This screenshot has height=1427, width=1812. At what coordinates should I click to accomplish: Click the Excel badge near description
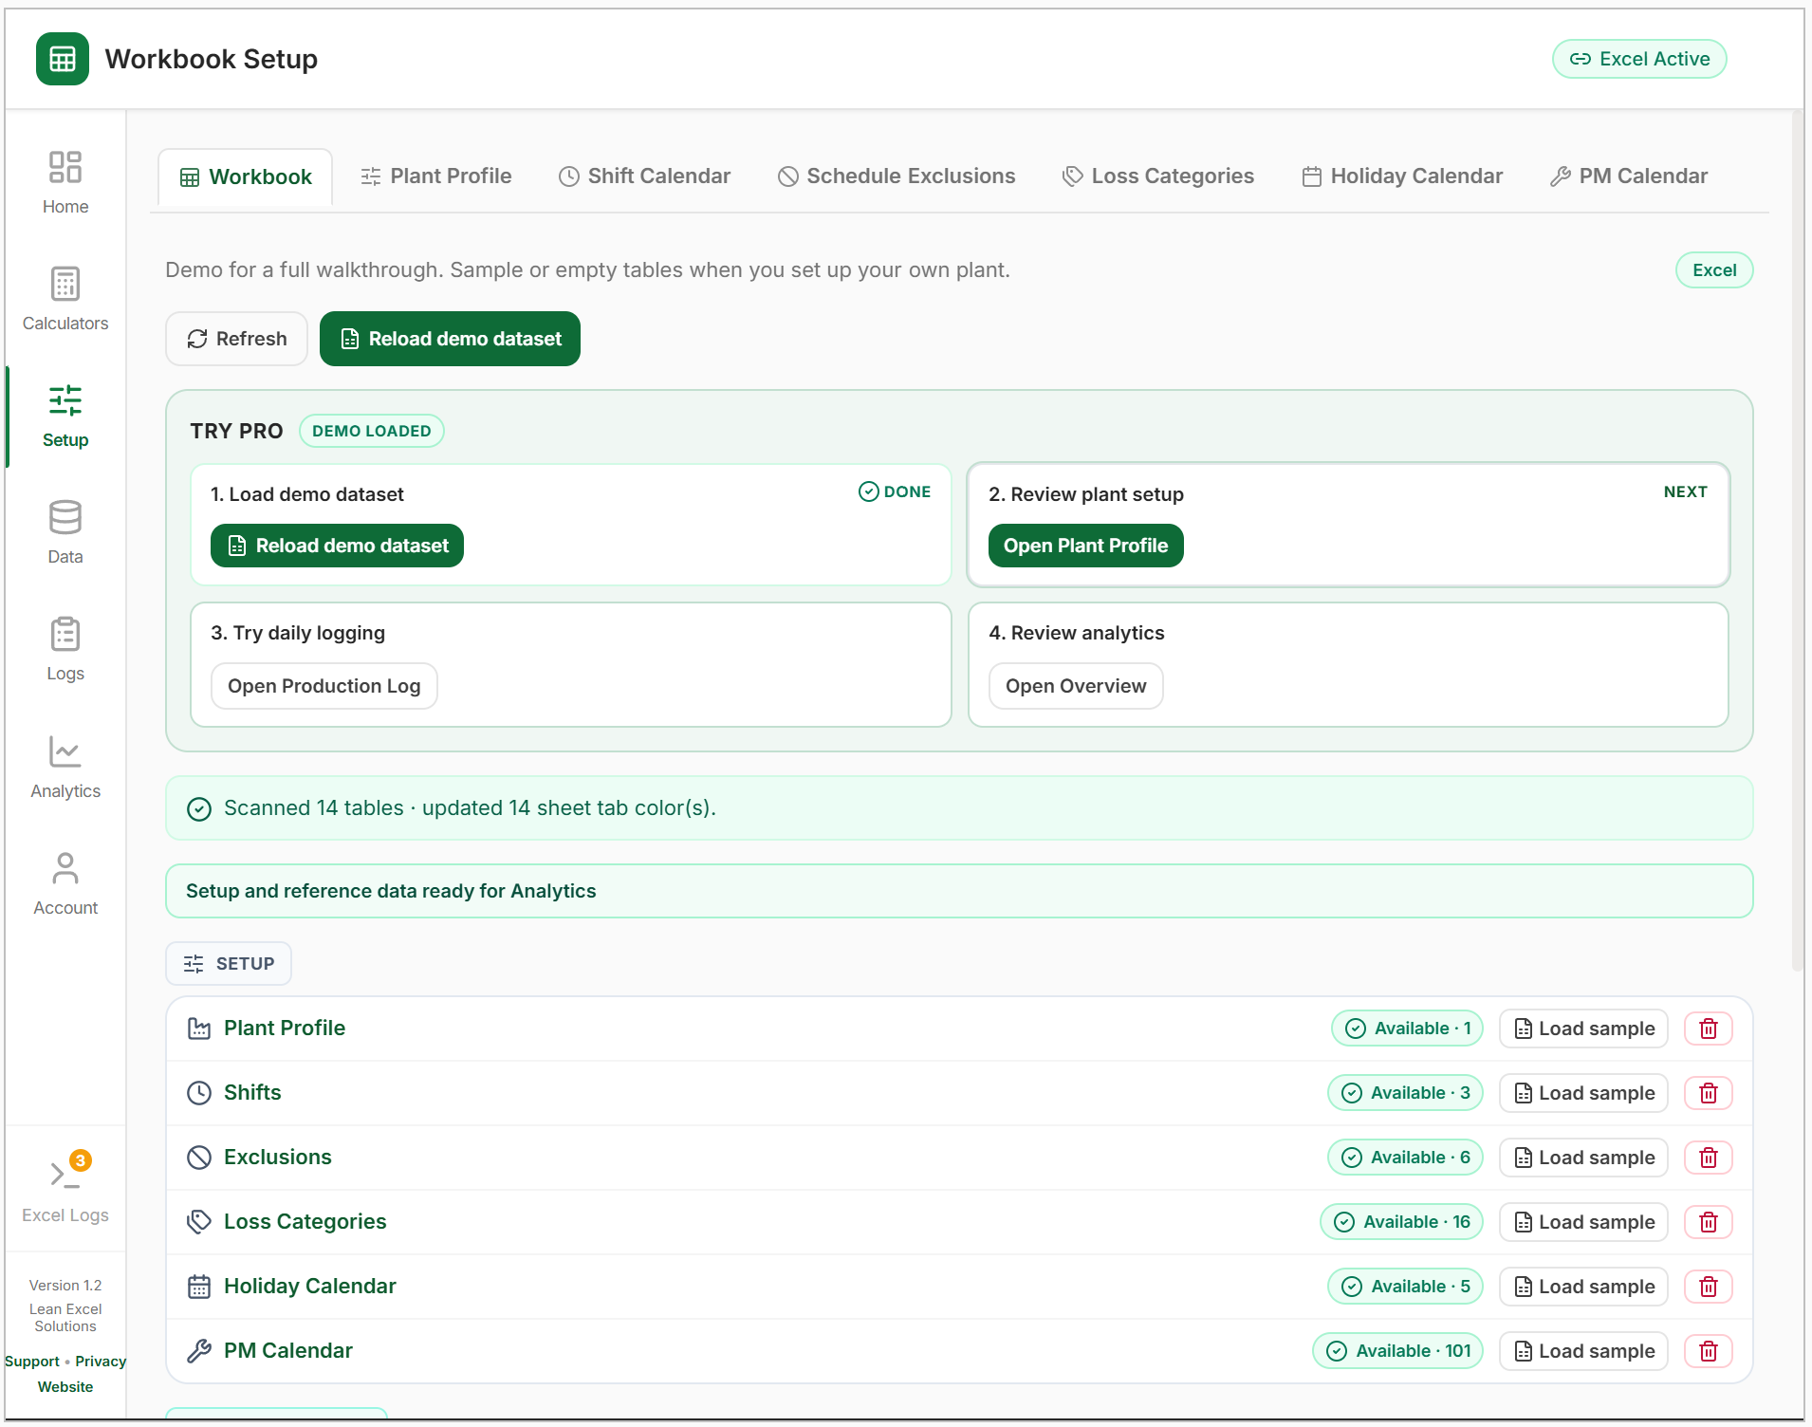click(1714, 270)
